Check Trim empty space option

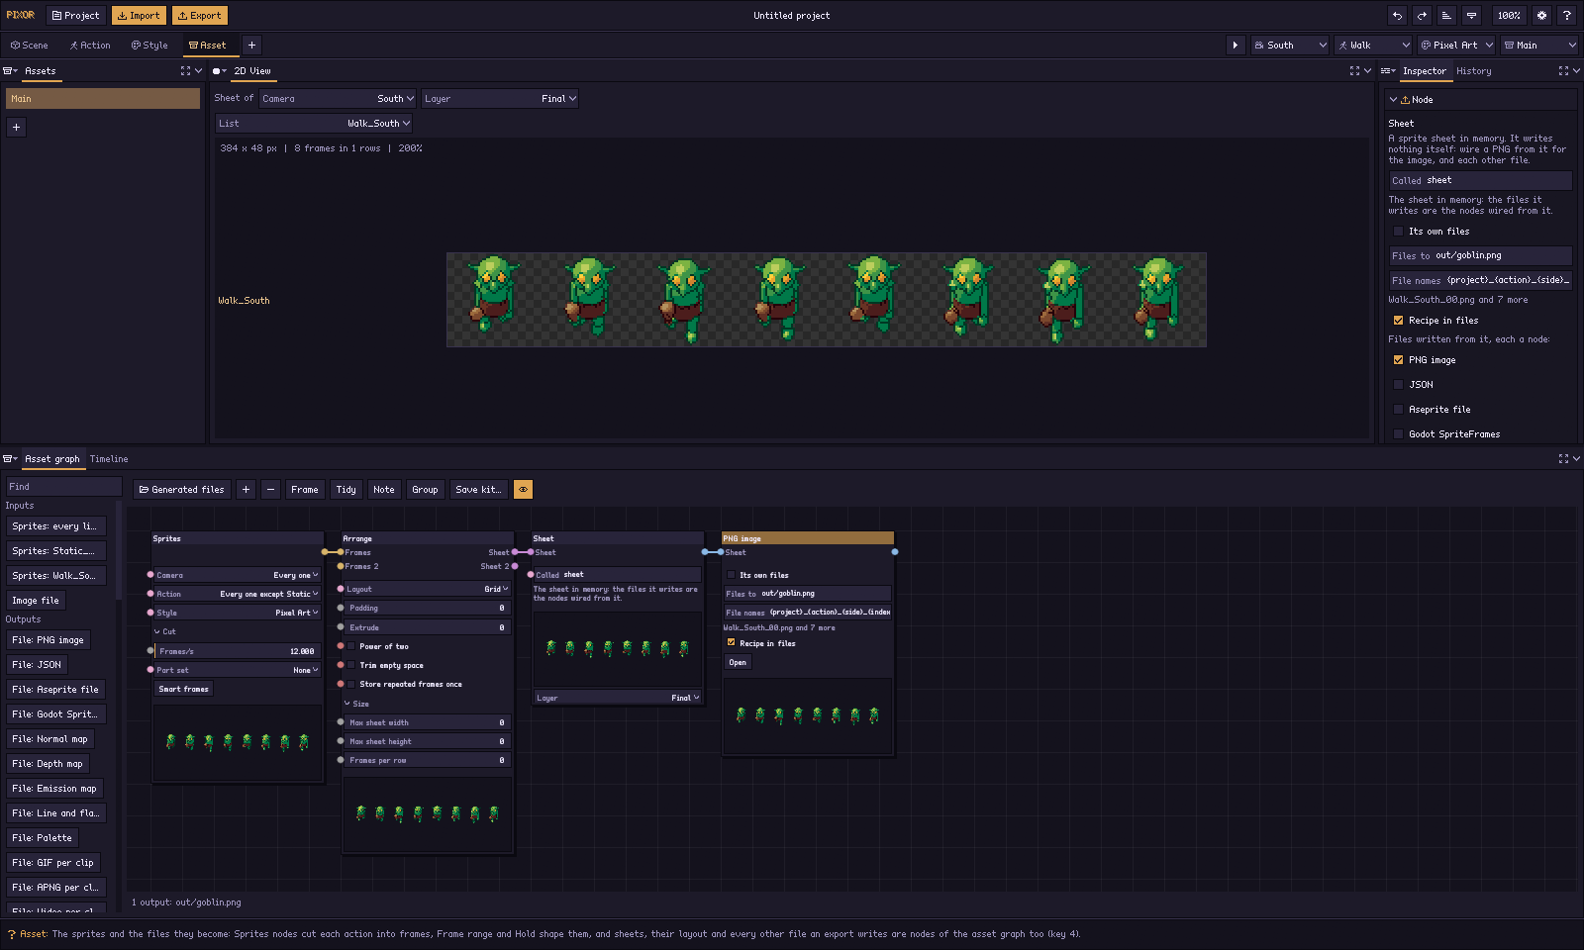click(351, 665)
